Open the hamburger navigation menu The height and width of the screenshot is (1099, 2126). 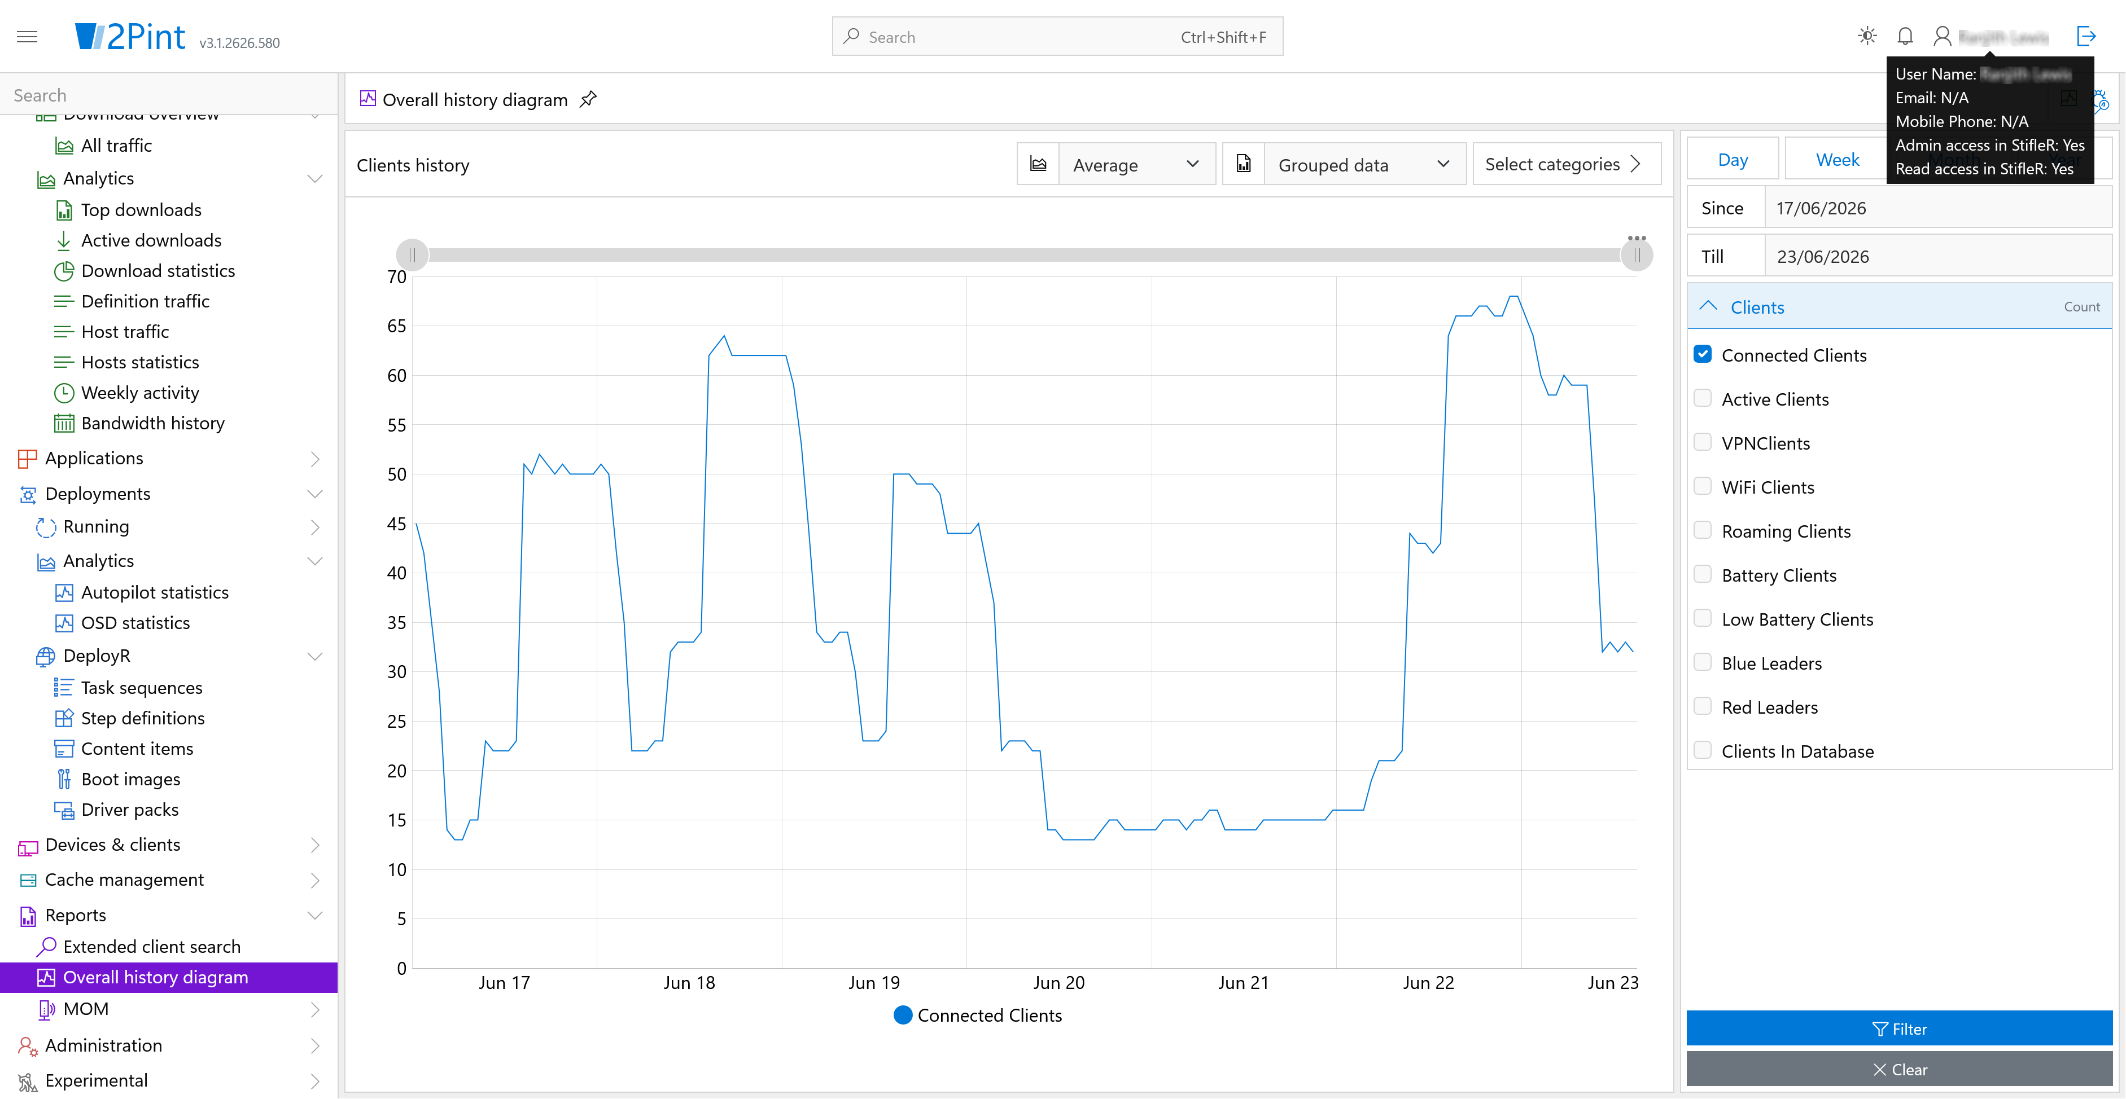tap(27, 36)
